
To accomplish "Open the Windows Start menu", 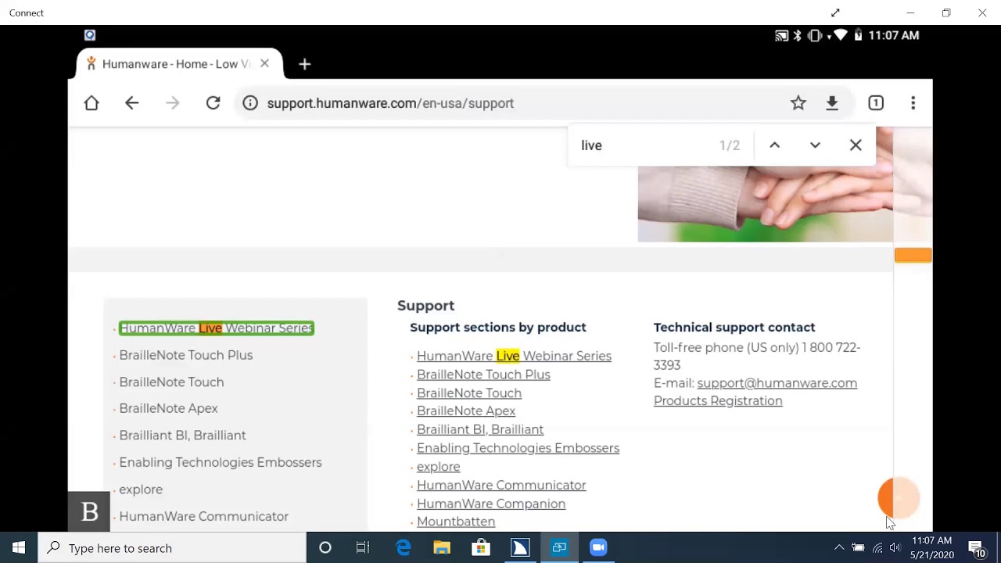I will pyautogui.click(x=19, y=548).
